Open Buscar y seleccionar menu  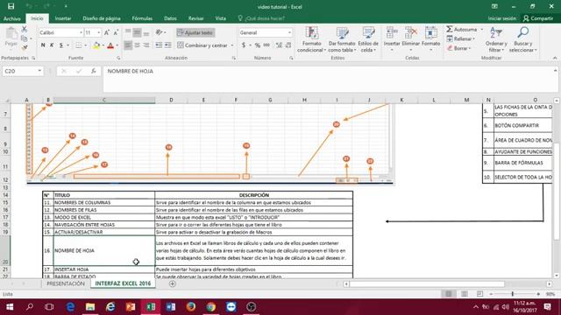point(522,39)
